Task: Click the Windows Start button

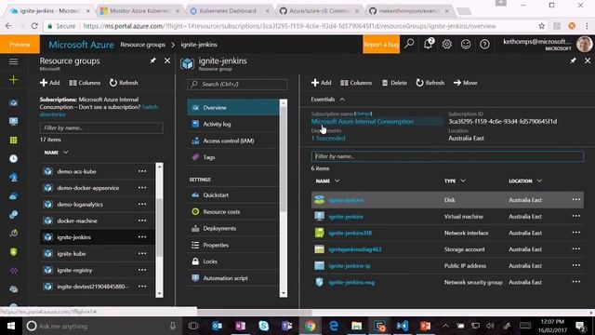Action: pyautogui.click(x=11, y=326)
